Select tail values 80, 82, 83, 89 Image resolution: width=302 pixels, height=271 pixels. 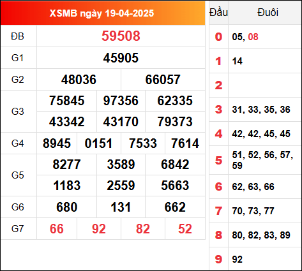click(261, 235)
